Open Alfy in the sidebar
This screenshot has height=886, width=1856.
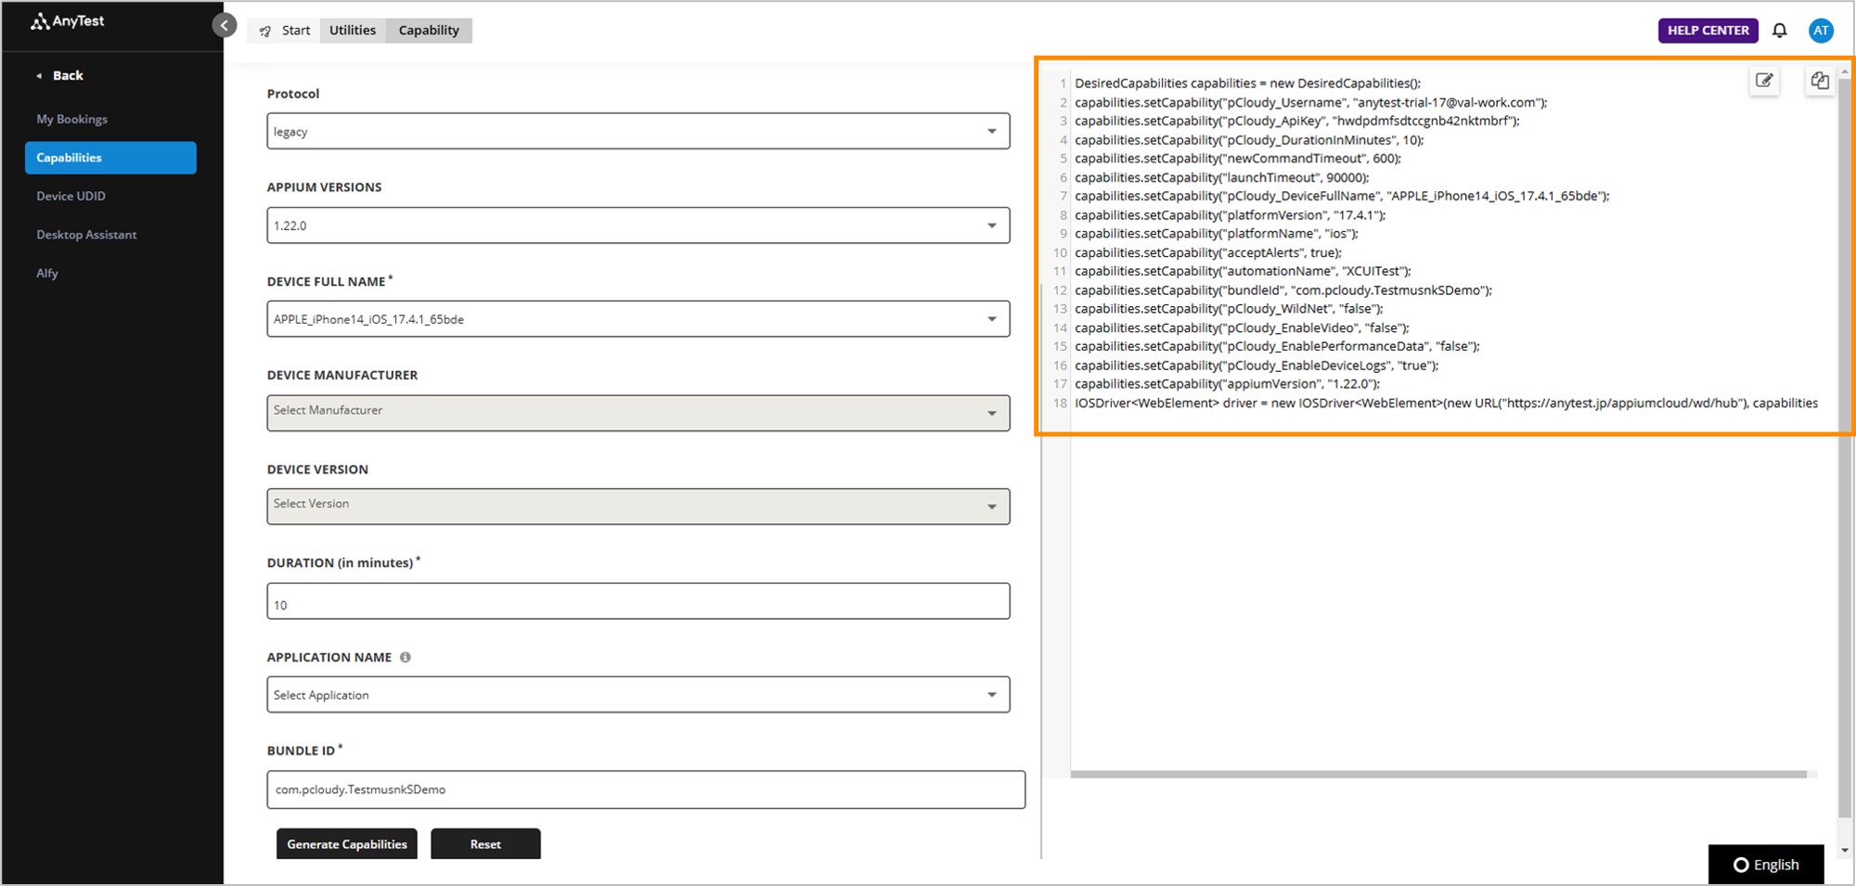47,273
